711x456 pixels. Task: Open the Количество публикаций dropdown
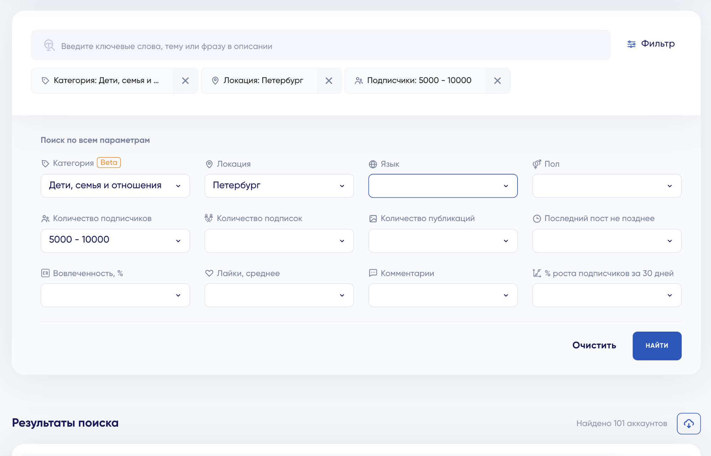[443, 241]
